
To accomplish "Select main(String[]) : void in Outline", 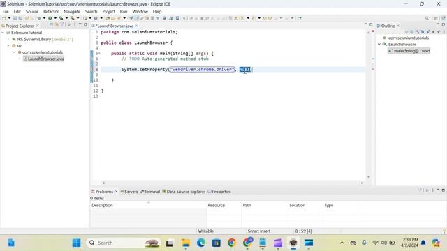I will (409, 51).
